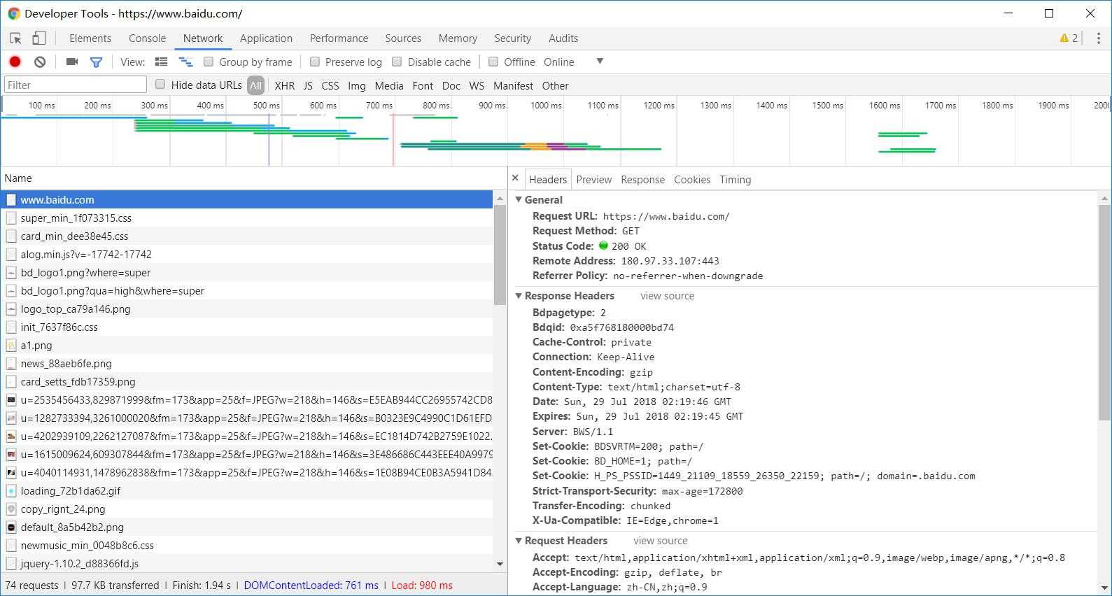This screenshot has width=1112, height=596.
Task: Open the Timing tab of request
Action: (735, 180)
